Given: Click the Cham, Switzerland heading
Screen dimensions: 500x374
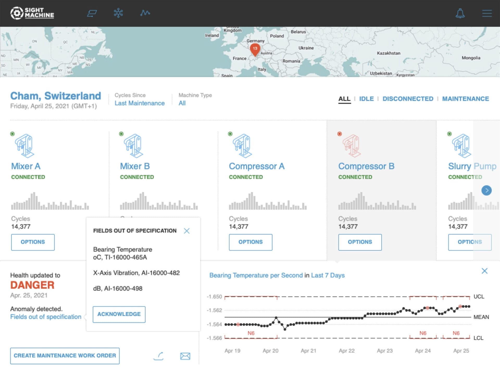Looking at the screenshot, I should coord(55,96).
